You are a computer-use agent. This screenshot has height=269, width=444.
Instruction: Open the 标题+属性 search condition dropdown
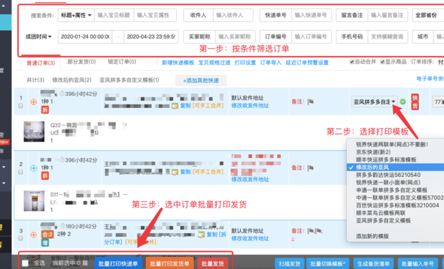click(x=76, y=15)
